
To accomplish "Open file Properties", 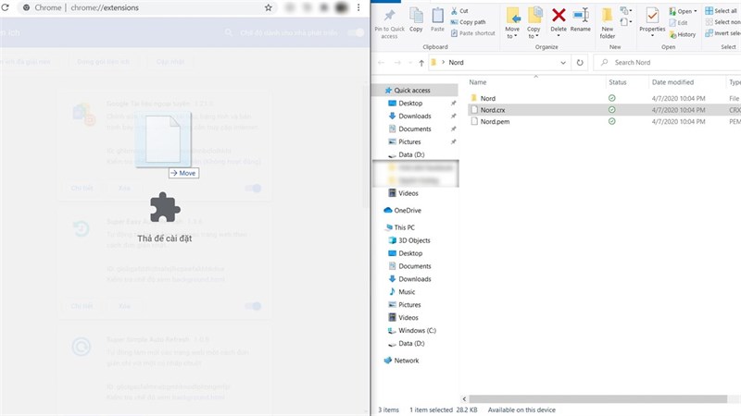I will tap(652, 21).
